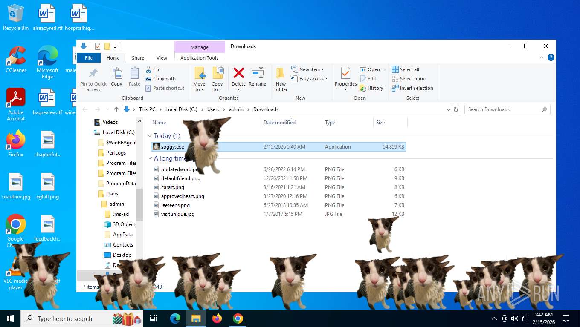This screenshot has height=327, width=580.
Task: Click the Back navigation arrow
Action: coord(85,109)
